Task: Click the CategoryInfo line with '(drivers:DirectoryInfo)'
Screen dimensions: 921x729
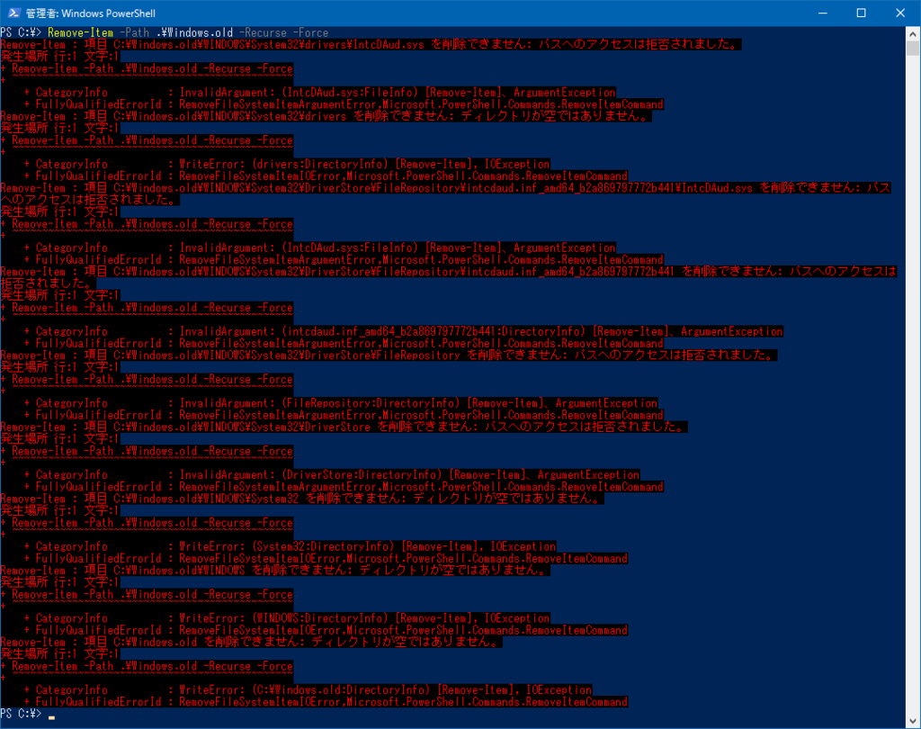Action: pos(287,164)
